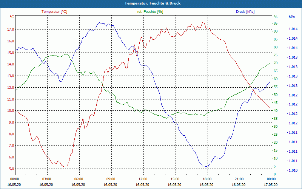Click the green "%" axis unit label
This screenshot has height=189, width=302.
(276, 17)
